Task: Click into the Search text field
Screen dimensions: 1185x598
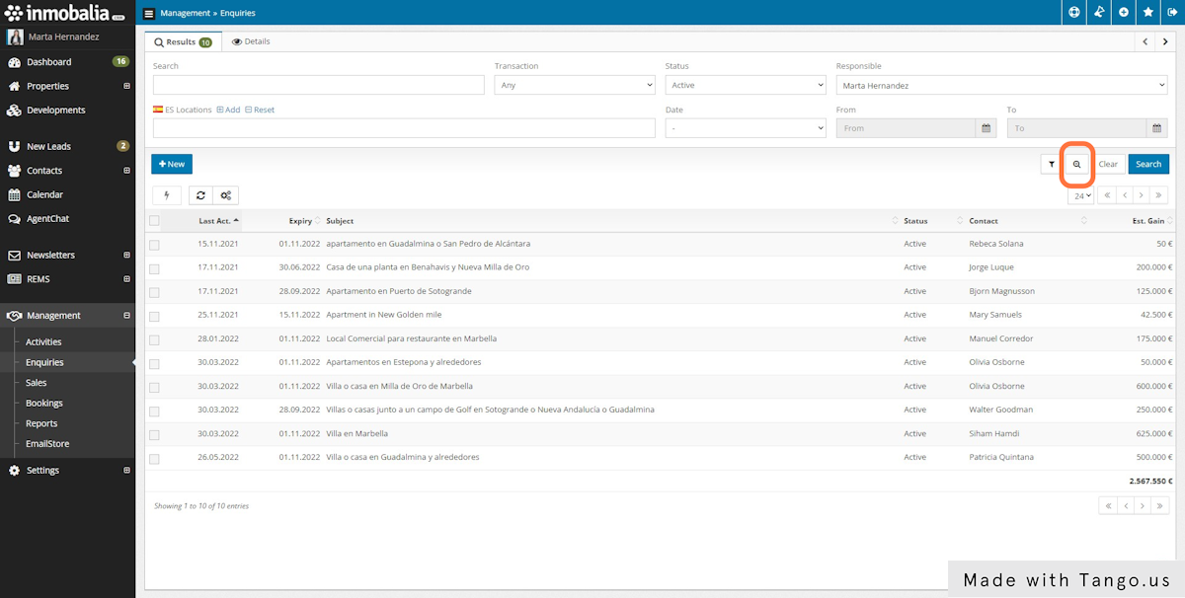Action: [318, 86]
